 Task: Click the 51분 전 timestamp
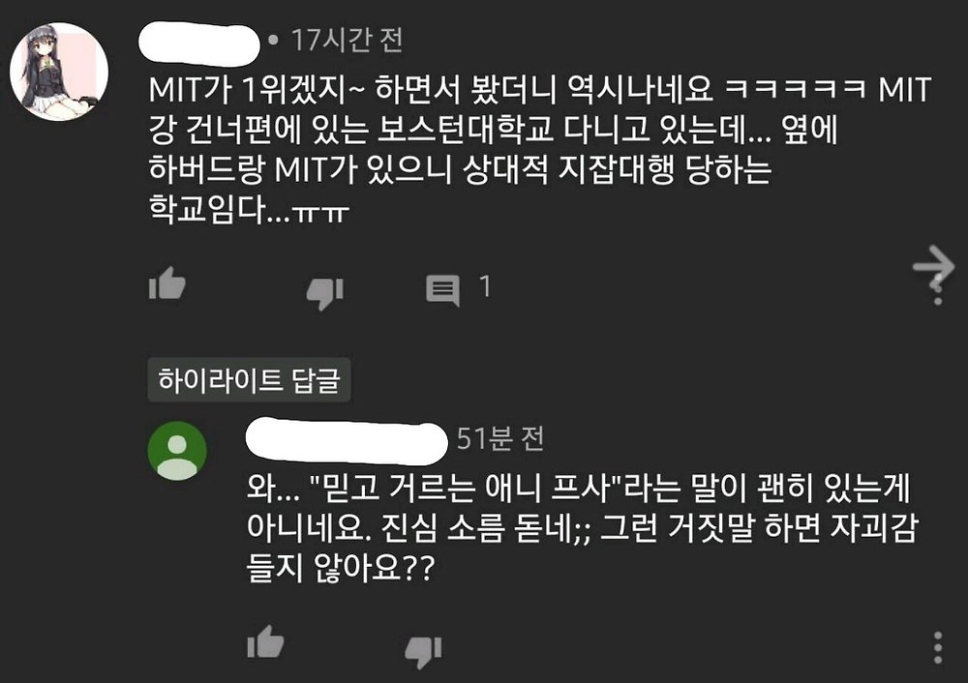click(500, 438)
